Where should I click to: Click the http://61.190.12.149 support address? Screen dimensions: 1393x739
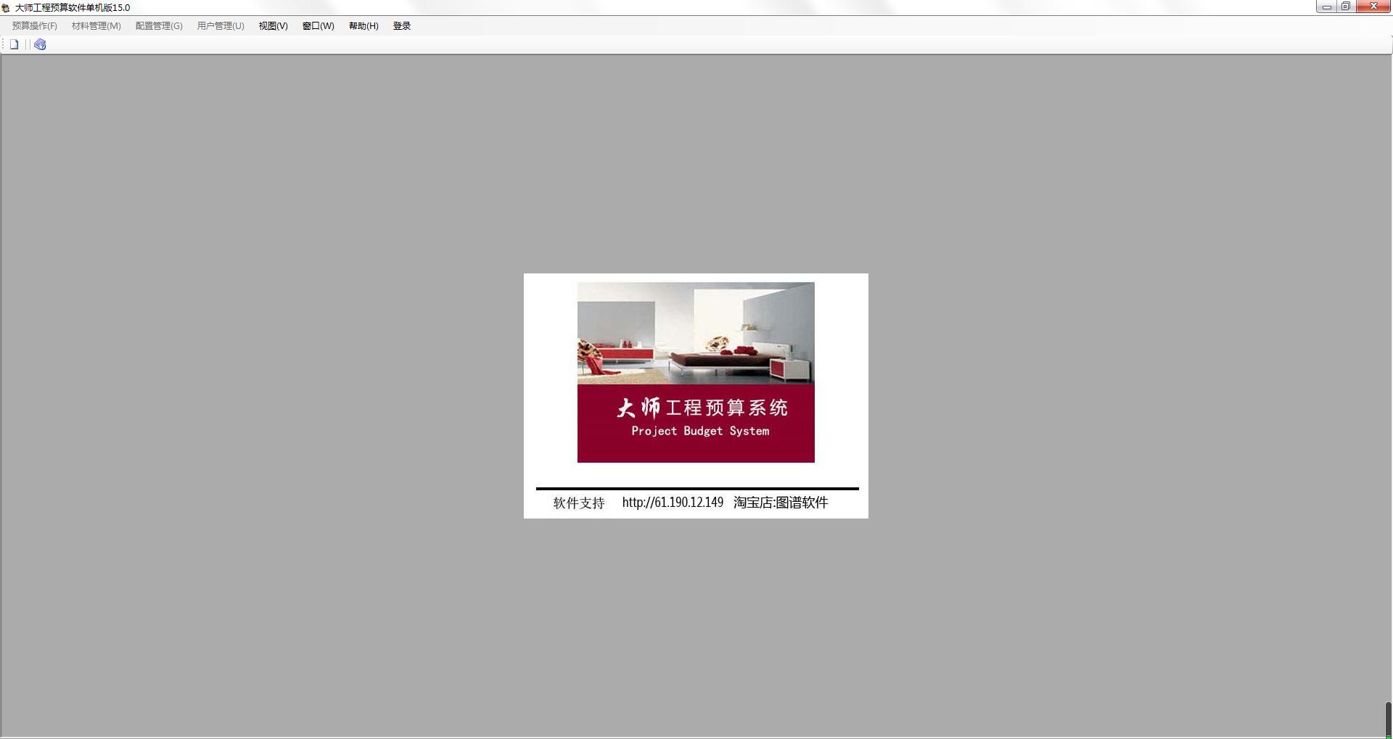pos(673,503)
